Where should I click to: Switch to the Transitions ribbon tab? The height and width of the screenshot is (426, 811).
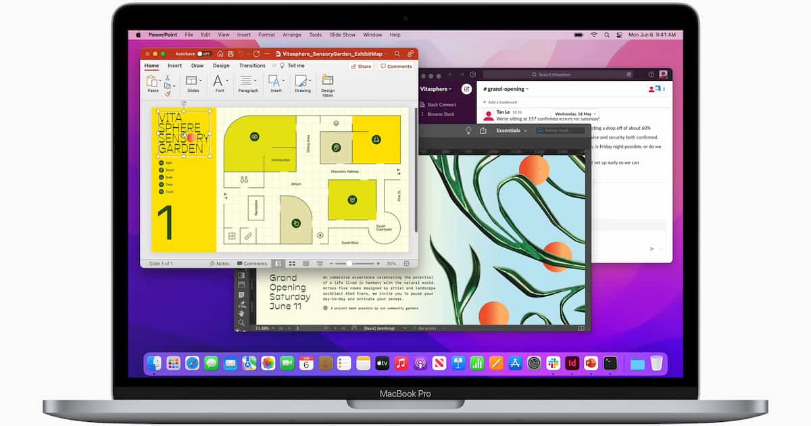252,66
